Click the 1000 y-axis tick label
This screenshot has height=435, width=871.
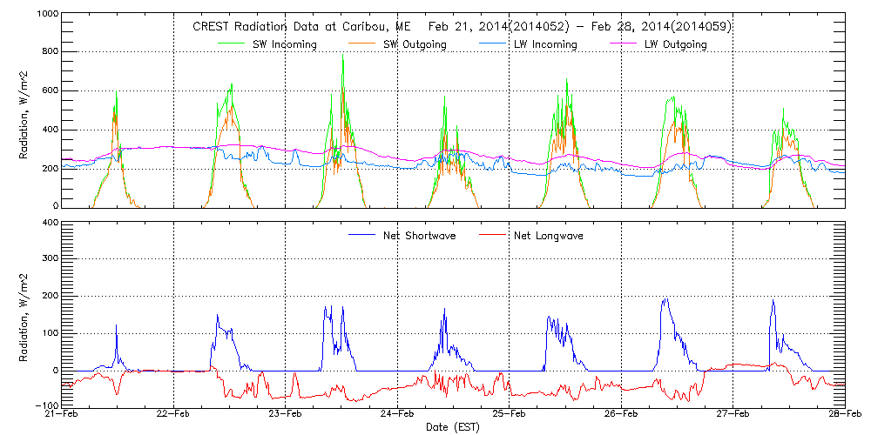coord(45,15)
